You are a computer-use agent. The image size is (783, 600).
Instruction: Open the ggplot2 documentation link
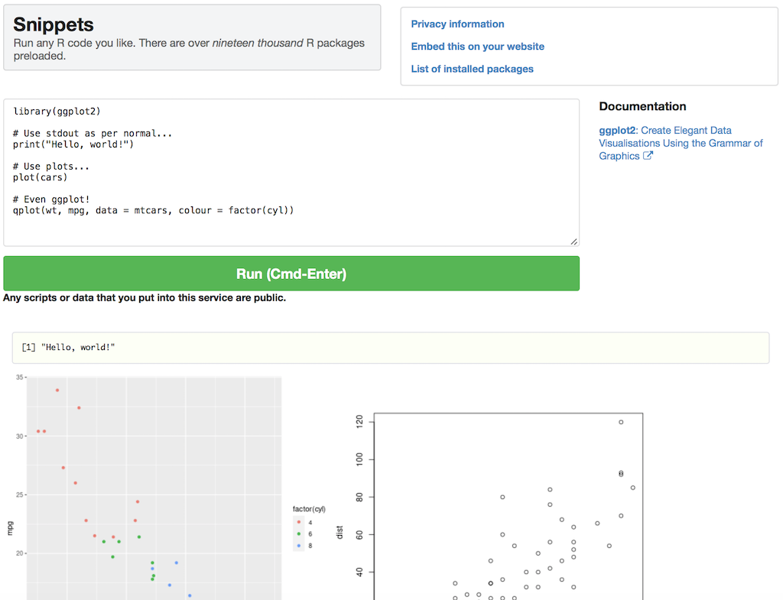click(617, 131)
